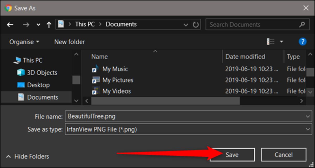Viewport: 315px width, 168px height.
Task: Create a New folder
Action: (69, 41)
